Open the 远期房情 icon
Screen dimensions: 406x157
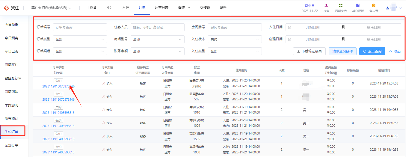341,5
